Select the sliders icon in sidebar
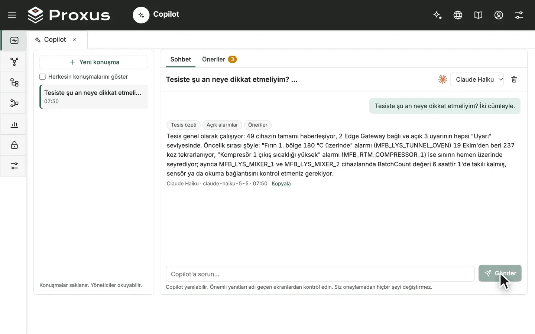Image resolution: width=535 pixels, height=334 pixels. click(14, 166)
